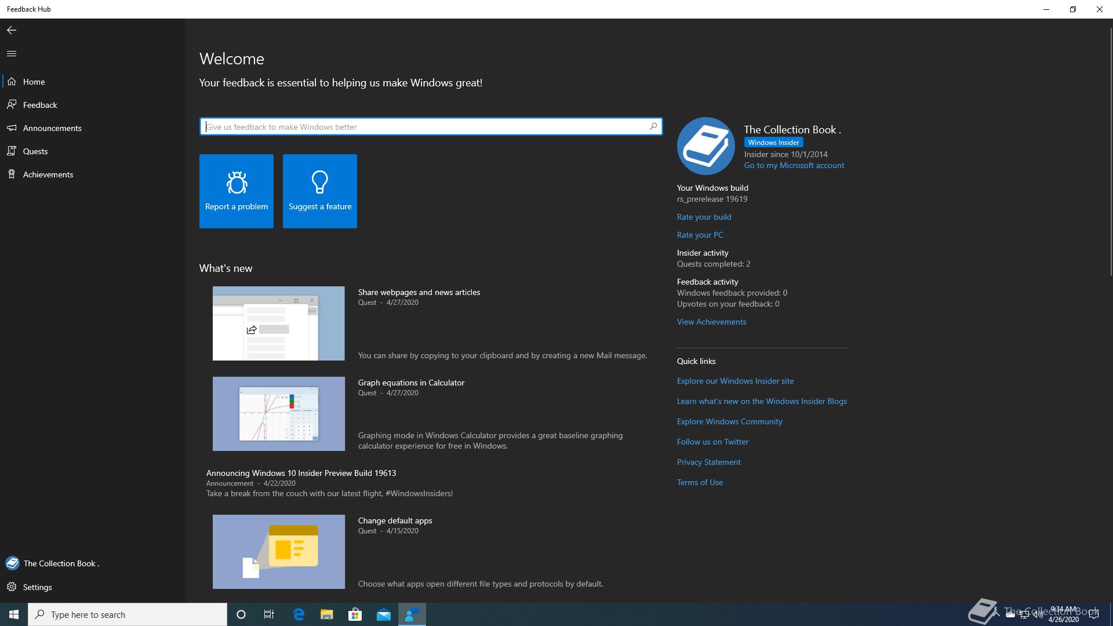Open Microsoft Store from taskbar
The width and height of the screenshot is (1113, 626).
355,614
